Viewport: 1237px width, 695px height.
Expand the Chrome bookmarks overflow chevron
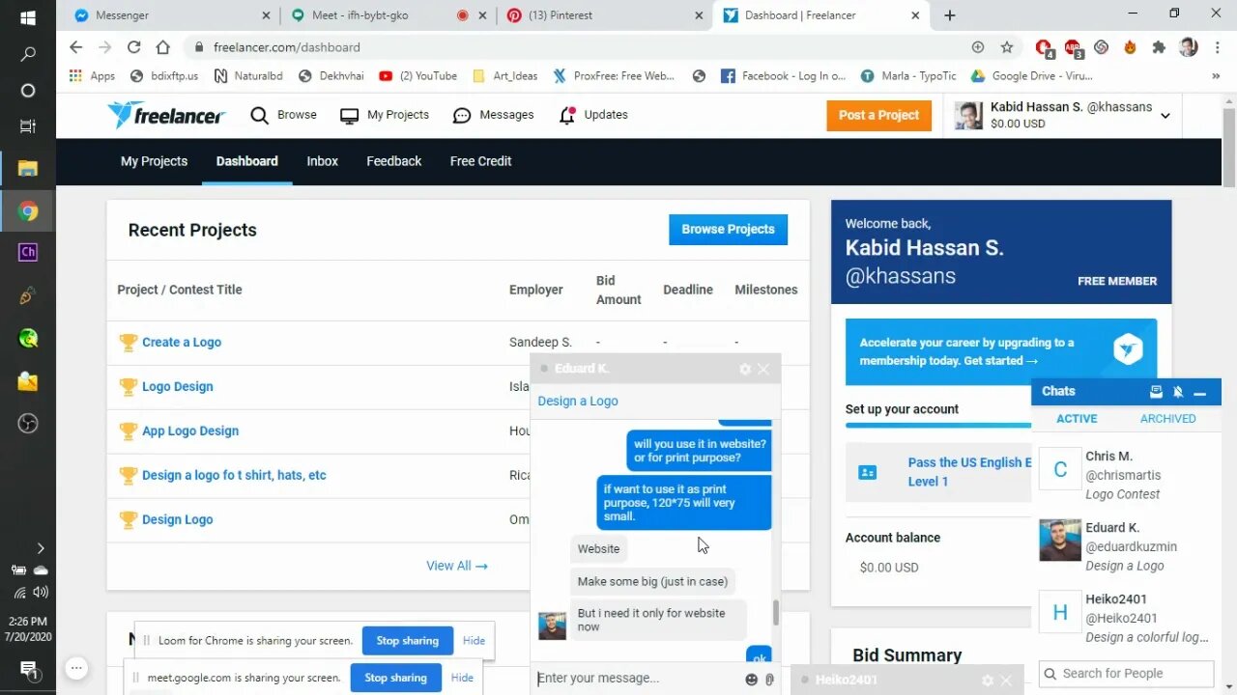(1216, 76)
